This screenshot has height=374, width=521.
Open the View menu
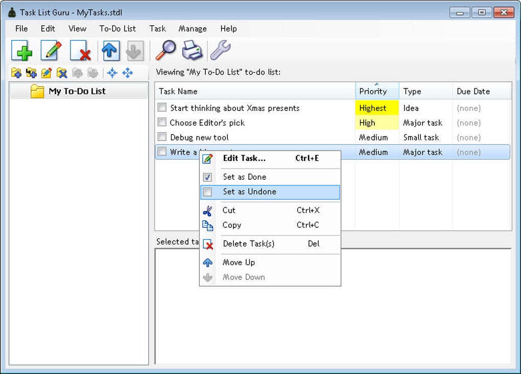tap(78, 29)
